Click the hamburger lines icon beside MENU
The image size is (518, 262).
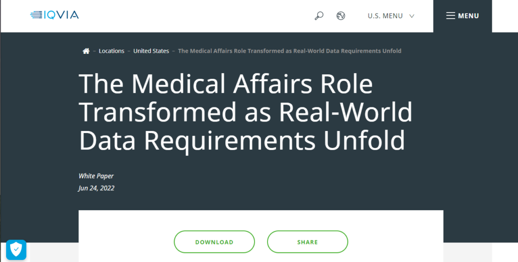tap(451, 16)
